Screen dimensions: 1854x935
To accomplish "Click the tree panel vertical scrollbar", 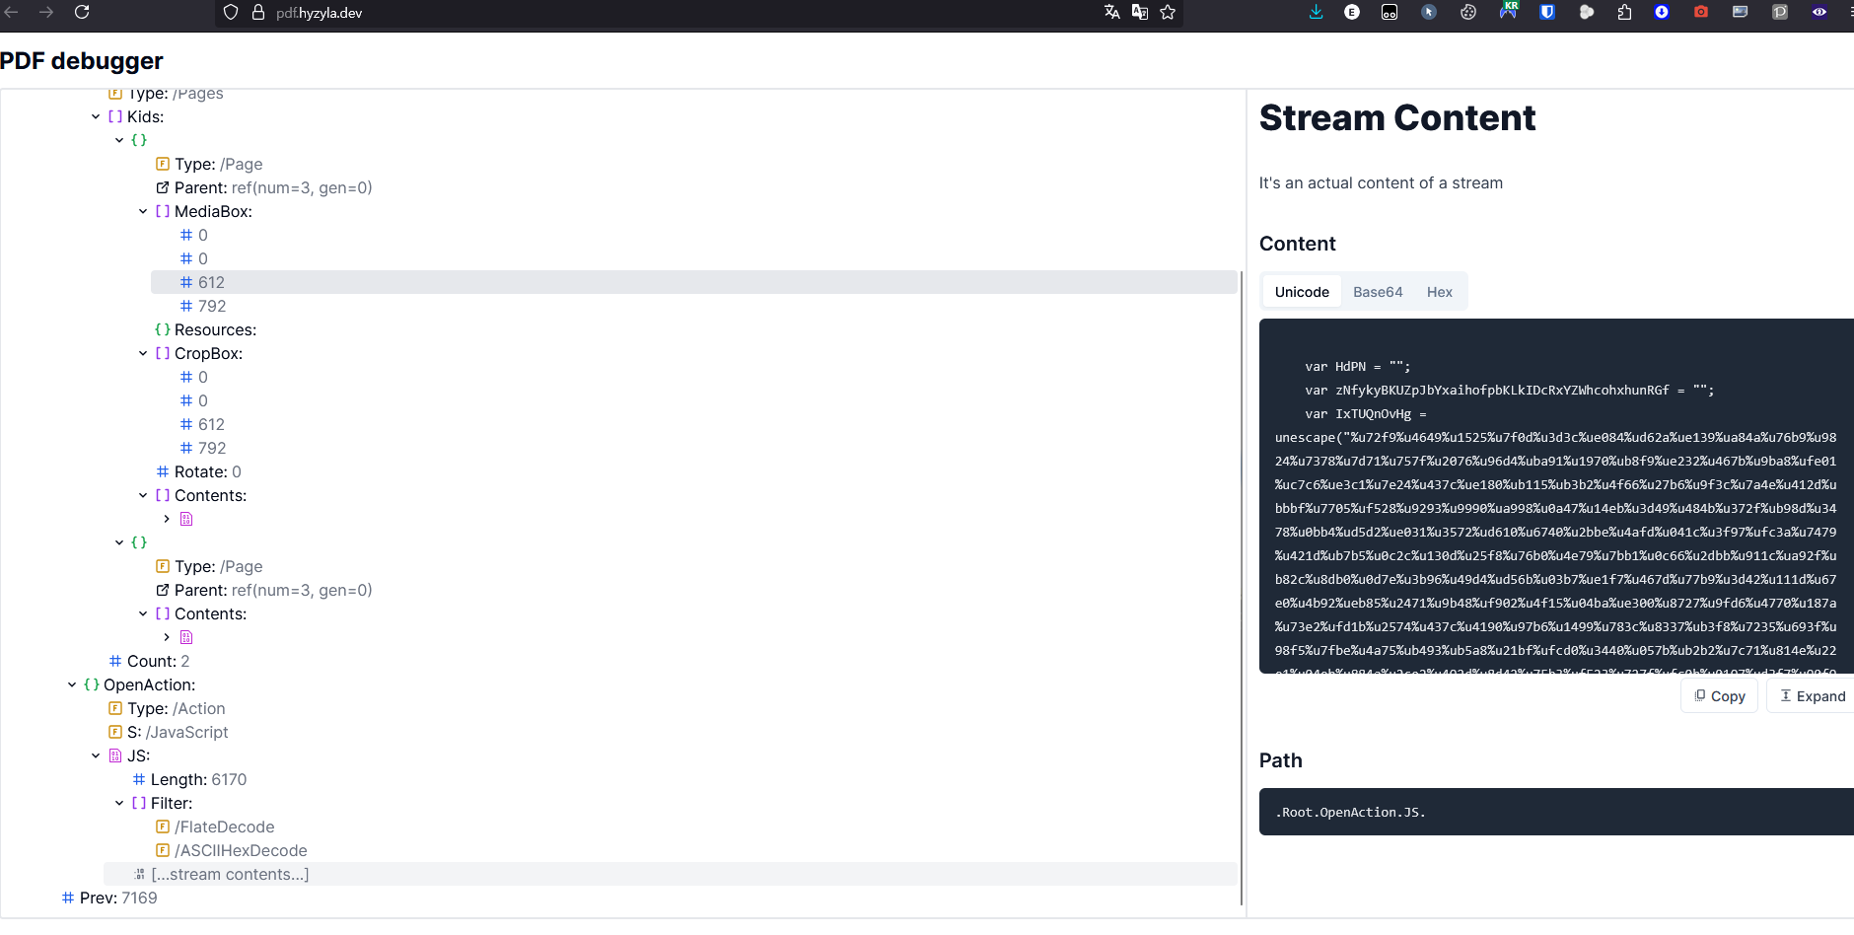I will pyautogui.click(x=1242, y=588).
